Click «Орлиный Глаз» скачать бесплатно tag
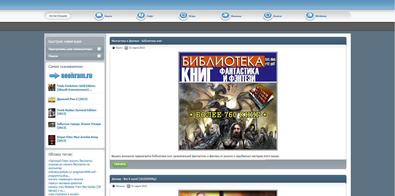The image size is (395, 196). coord(70,161)
